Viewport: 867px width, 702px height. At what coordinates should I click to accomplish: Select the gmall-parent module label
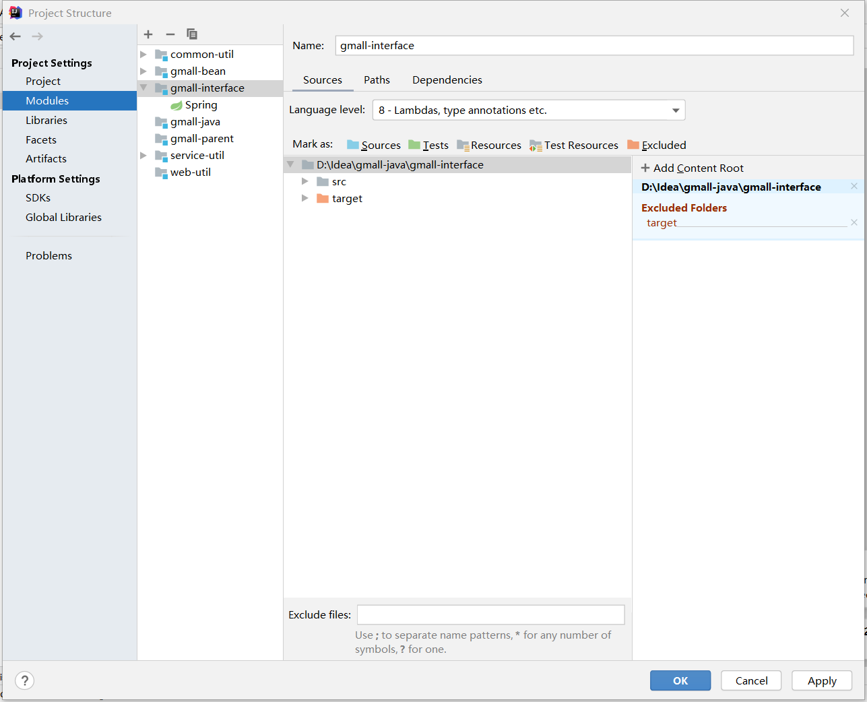click(202, 139)
